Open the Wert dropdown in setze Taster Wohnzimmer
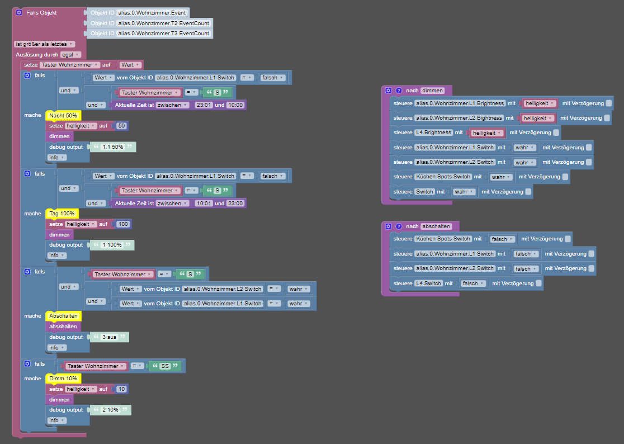This screenshot has height=444, width=624. (x=130, y=65)
